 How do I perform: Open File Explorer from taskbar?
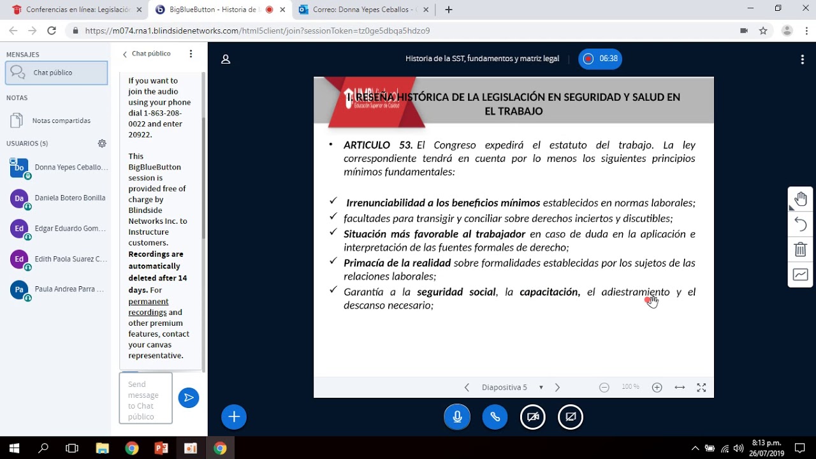click(x=102, y=448)
